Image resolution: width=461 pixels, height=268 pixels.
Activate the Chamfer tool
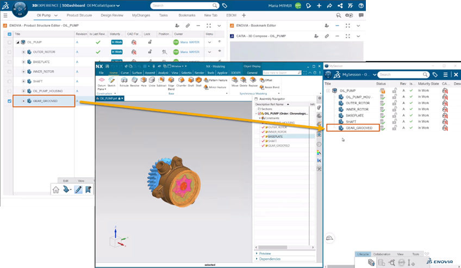(x=181, y=82)
